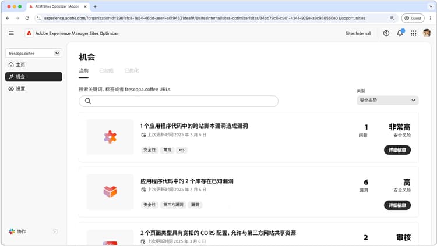
Task: Click the home icon beside 主页
Action: [11, 65]
